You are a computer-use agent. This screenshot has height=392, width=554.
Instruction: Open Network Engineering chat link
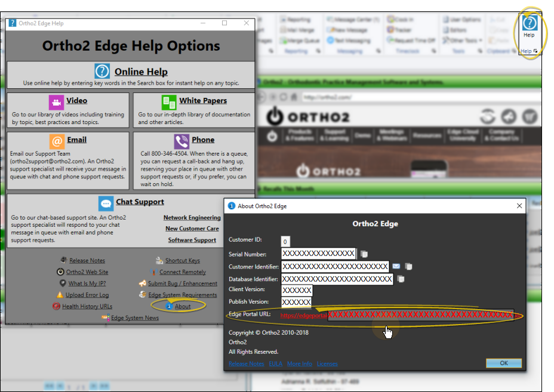point(192,218)
